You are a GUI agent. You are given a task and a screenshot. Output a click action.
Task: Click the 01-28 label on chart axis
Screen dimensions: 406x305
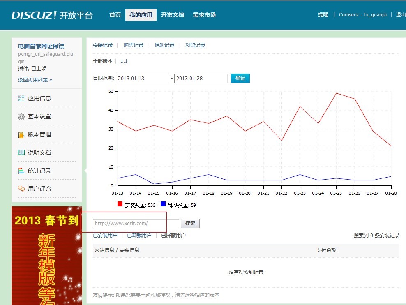(391, 193)
